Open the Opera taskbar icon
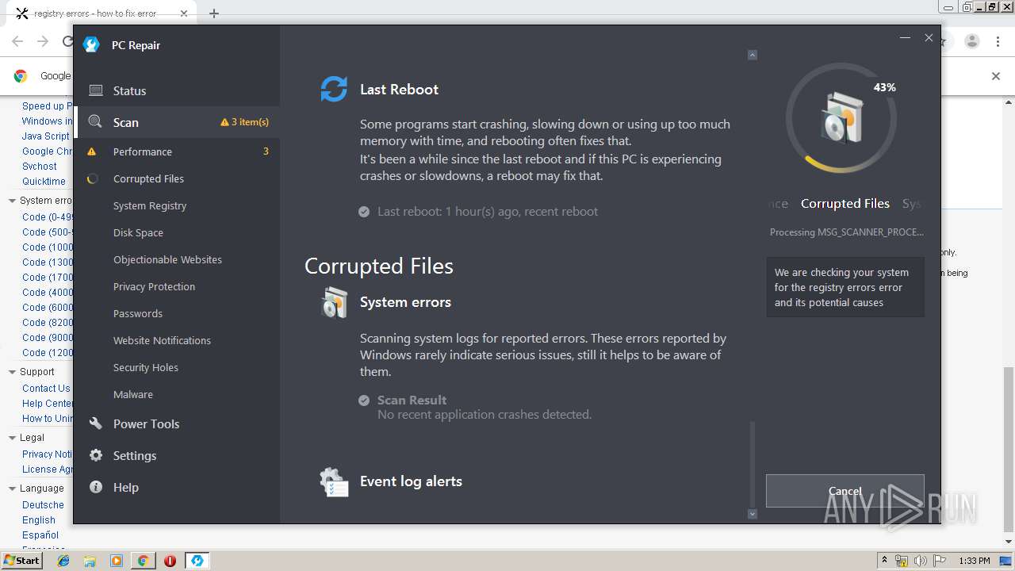 click(x=170, y=561)
